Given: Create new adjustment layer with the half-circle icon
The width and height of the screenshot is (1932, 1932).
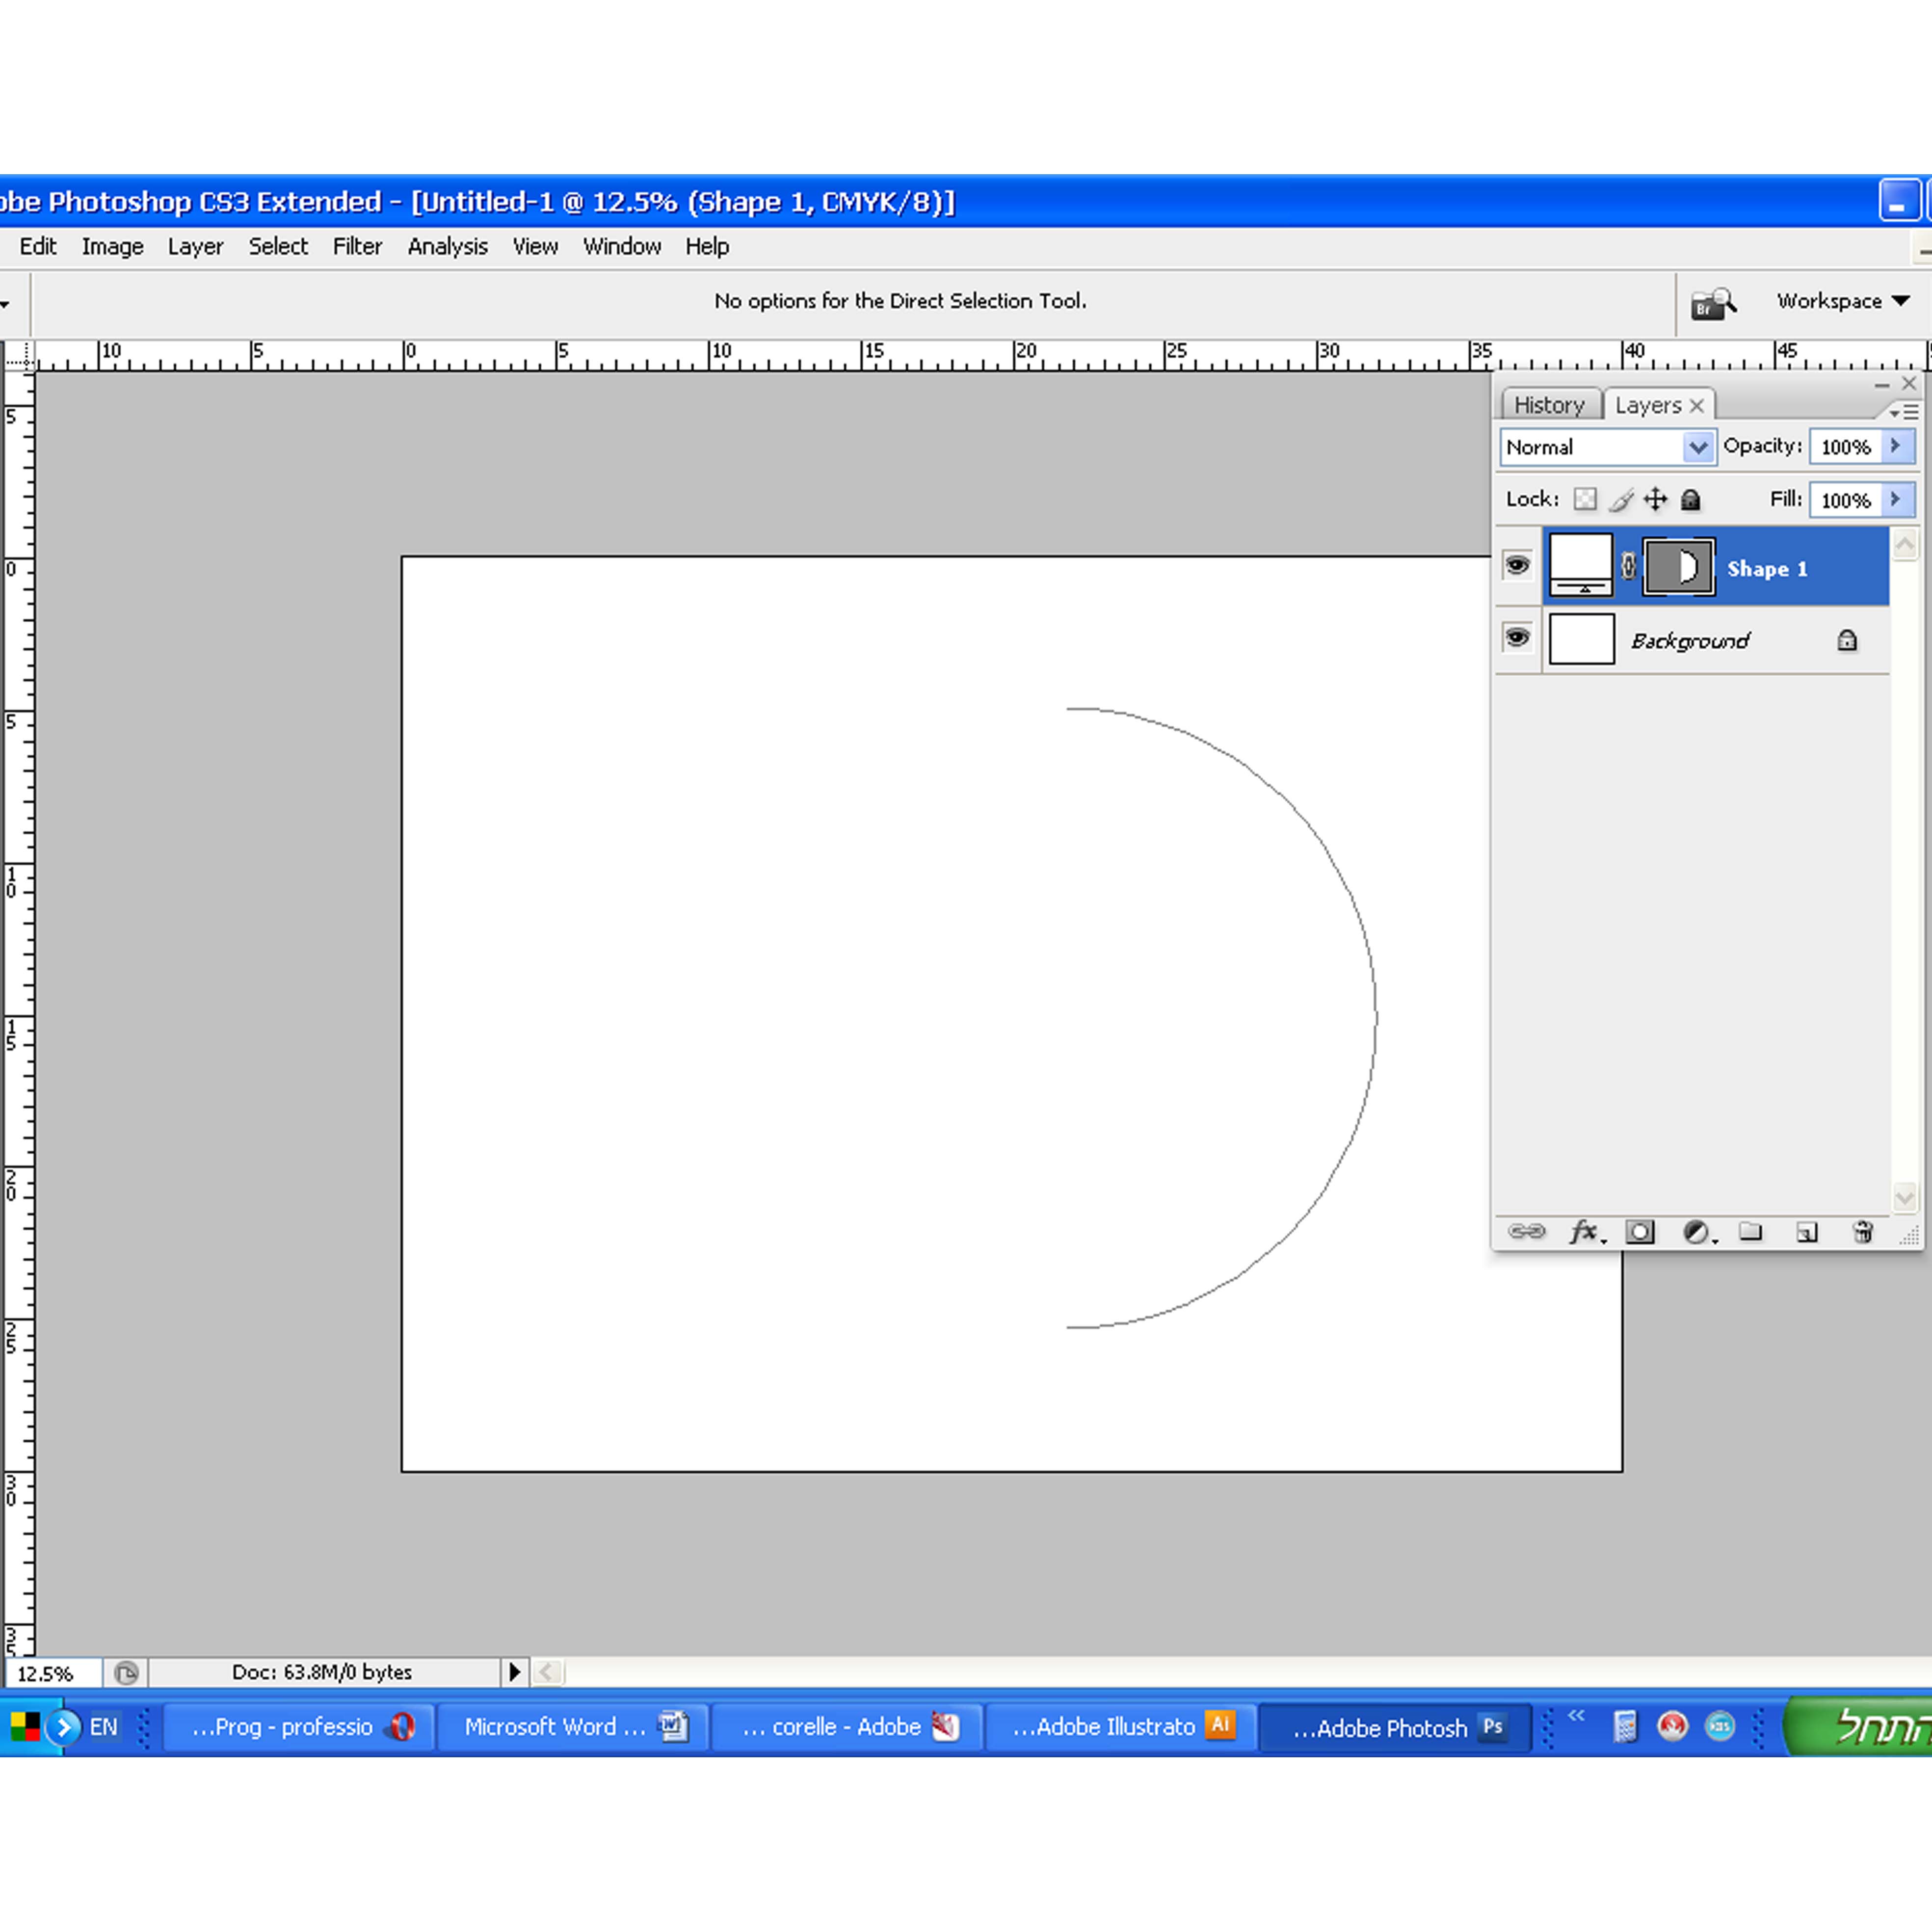Looking at the screenshot, I should (1696, 1231).
